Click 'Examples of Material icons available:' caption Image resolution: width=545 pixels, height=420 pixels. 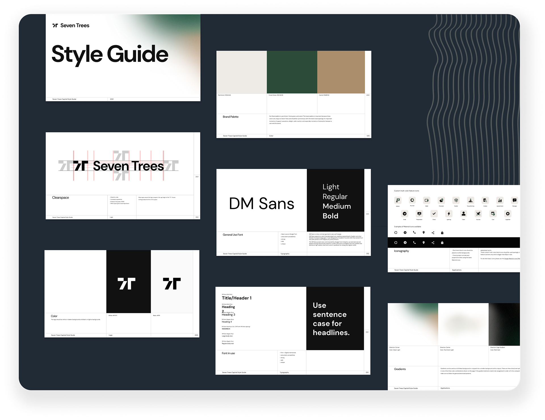click(408, 227)
